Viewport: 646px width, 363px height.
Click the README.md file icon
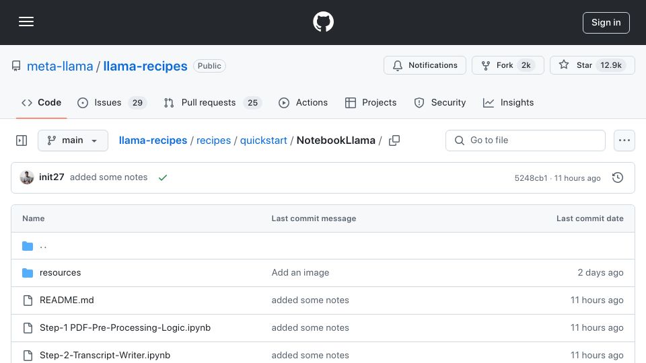[28, 300]
